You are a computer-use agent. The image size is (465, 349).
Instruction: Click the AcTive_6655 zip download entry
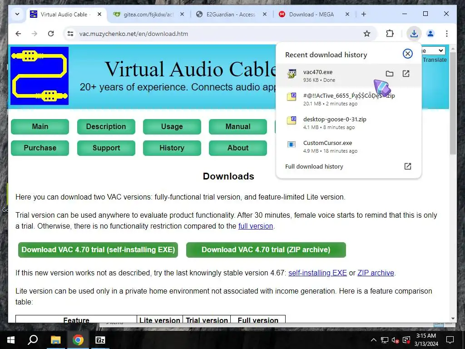(x=348, y=99)
